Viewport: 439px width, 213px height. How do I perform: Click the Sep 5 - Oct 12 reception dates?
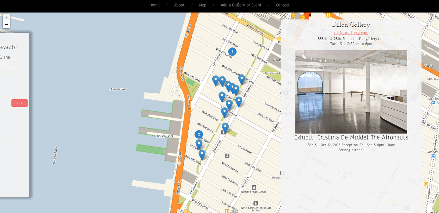coord(351,145)
